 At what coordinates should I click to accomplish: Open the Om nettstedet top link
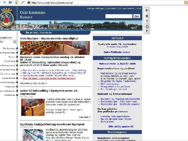coord(126,9)
